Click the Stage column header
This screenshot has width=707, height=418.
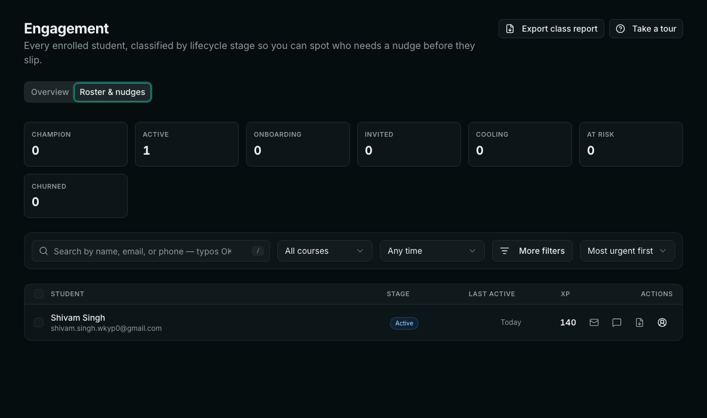coord(398,294)
